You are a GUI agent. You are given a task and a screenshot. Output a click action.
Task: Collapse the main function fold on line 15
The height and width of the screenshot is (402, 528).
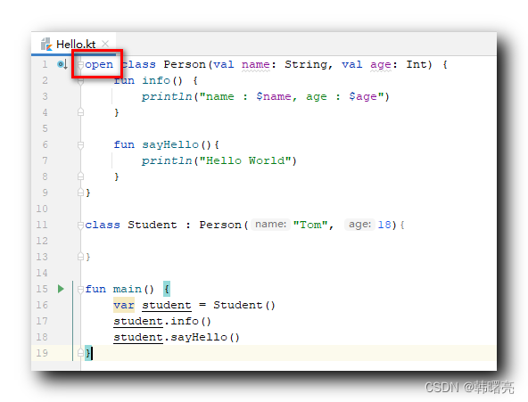point(80,289)
